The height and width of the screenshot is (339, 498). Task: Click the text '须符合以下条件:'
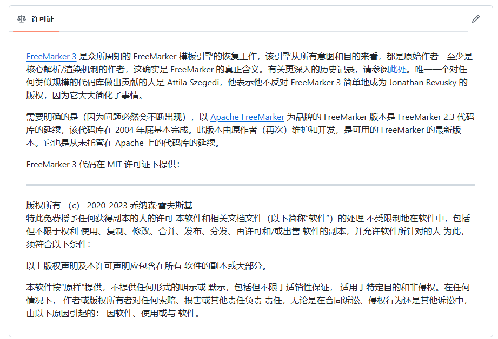(x=58, y=244)
